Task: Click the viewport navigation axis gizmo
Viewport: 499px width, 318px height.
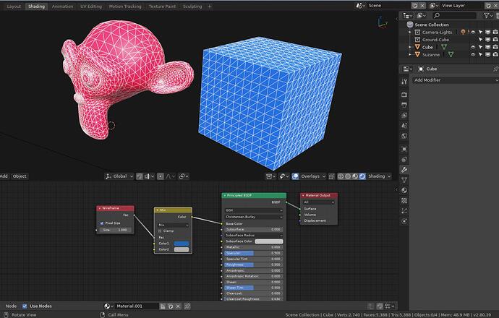Action: click(x=382, y=22)
